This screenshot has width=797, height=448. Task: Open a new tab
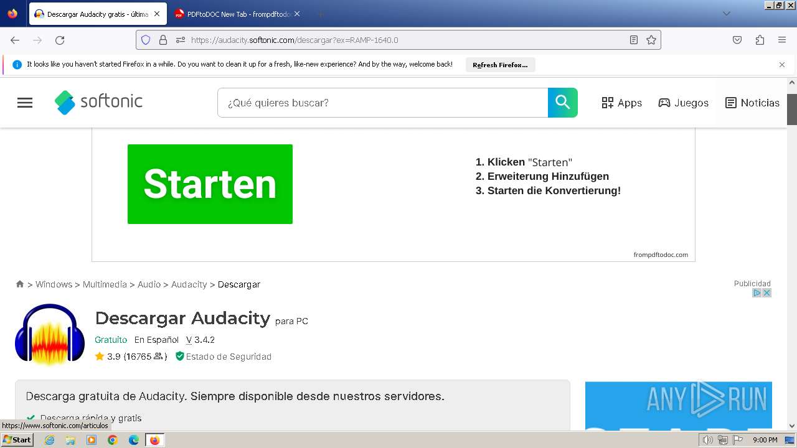click(x=320, y=14)
